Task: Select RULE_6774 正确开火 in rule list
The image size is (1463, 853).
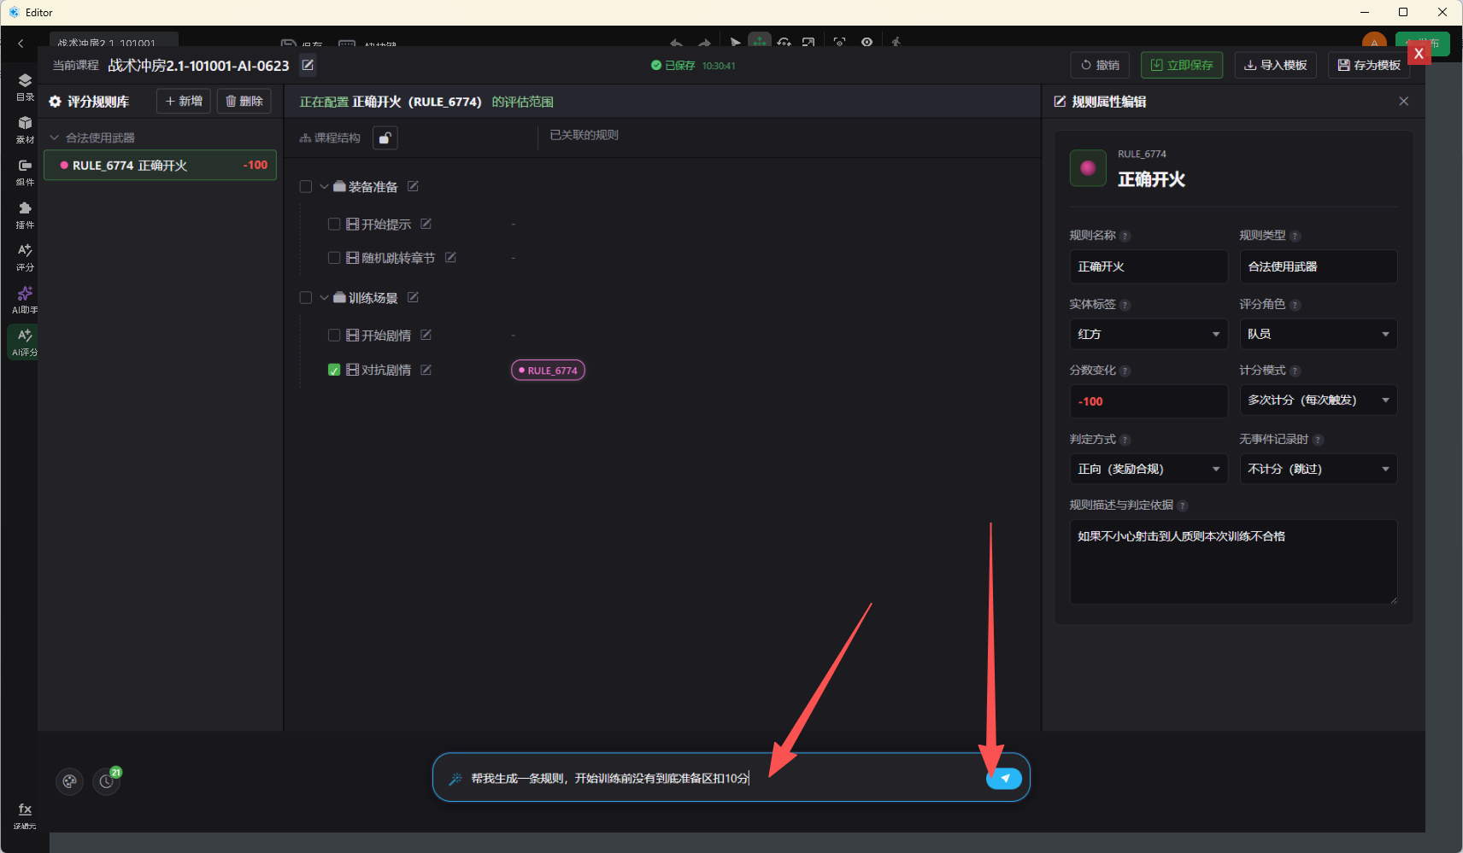Action: [161, 165]
